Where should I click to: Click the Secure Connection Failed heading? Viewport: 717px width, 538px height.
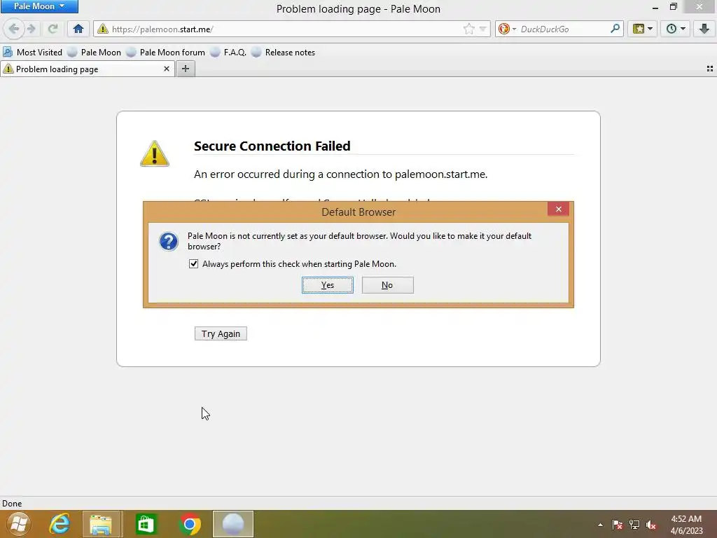click(x=272, y=146)
